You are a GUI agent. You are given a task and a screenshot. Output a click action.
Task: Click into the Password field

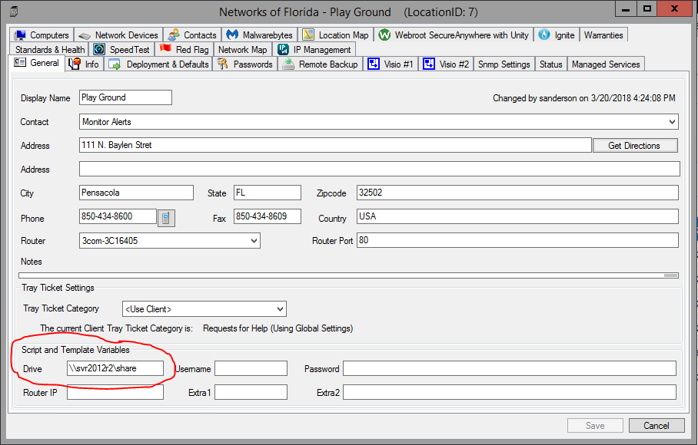[509, 369]
